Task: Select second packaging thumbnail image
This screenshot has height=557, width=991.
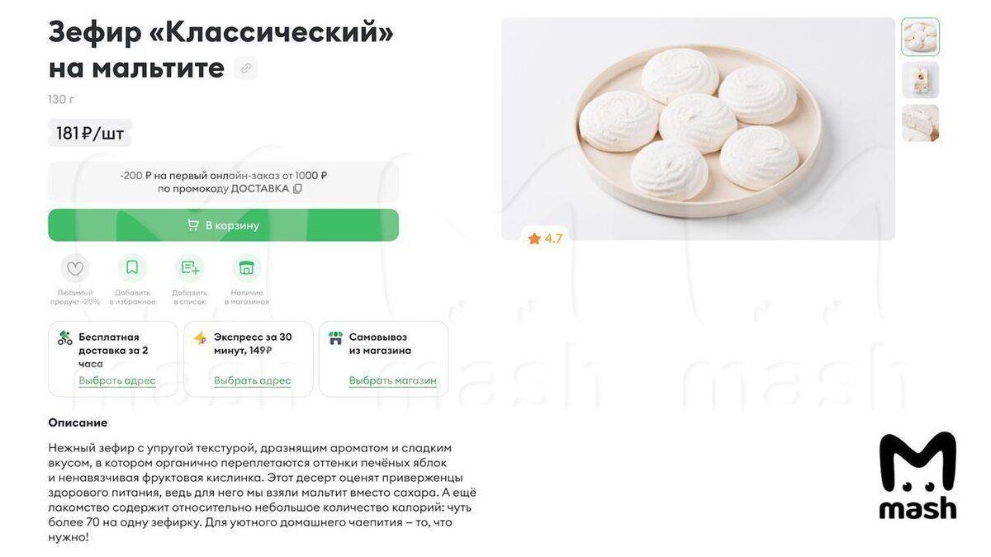Action: tap(920, 80)
